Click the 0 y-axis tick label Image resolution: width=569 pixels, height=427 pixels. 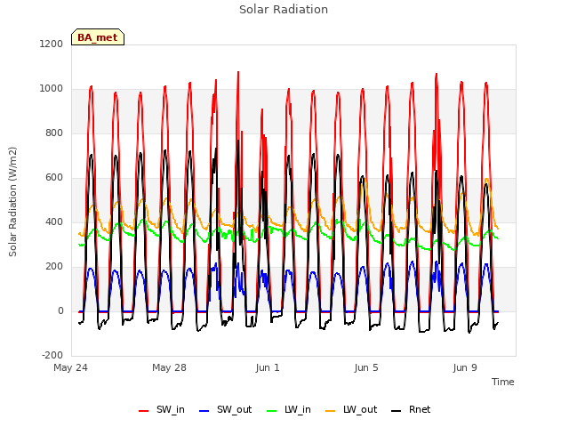pyautogui.click(x=60, y=310)
